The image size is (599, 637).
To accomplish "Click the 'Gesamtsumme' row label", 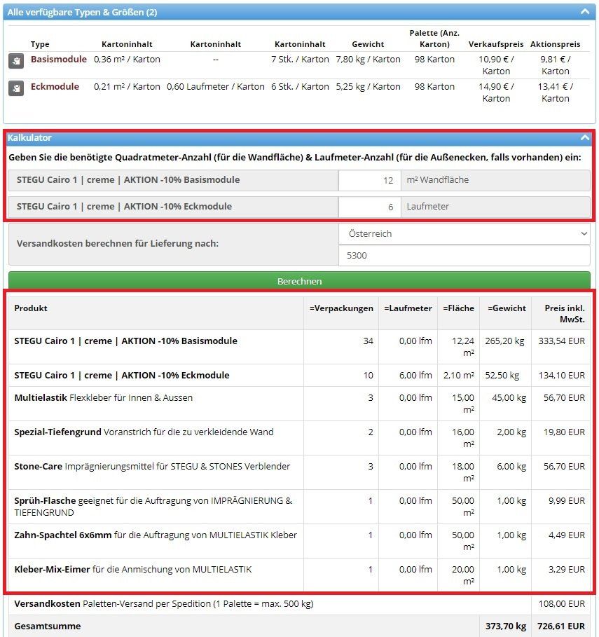I will (x=48, y=626).
